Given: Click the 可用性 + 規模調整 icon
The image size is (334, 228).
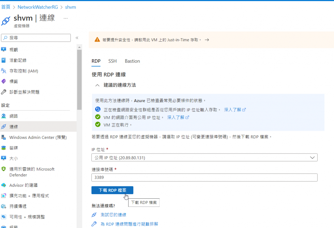Looking at the screenshot, I should coord(4,217).
